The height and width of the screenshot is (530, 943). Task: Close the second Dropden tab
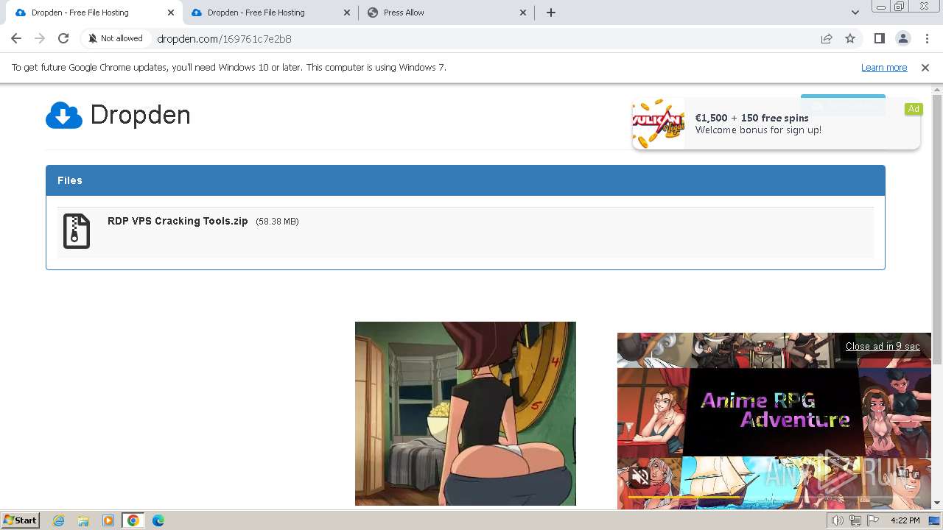click(347, 13)
